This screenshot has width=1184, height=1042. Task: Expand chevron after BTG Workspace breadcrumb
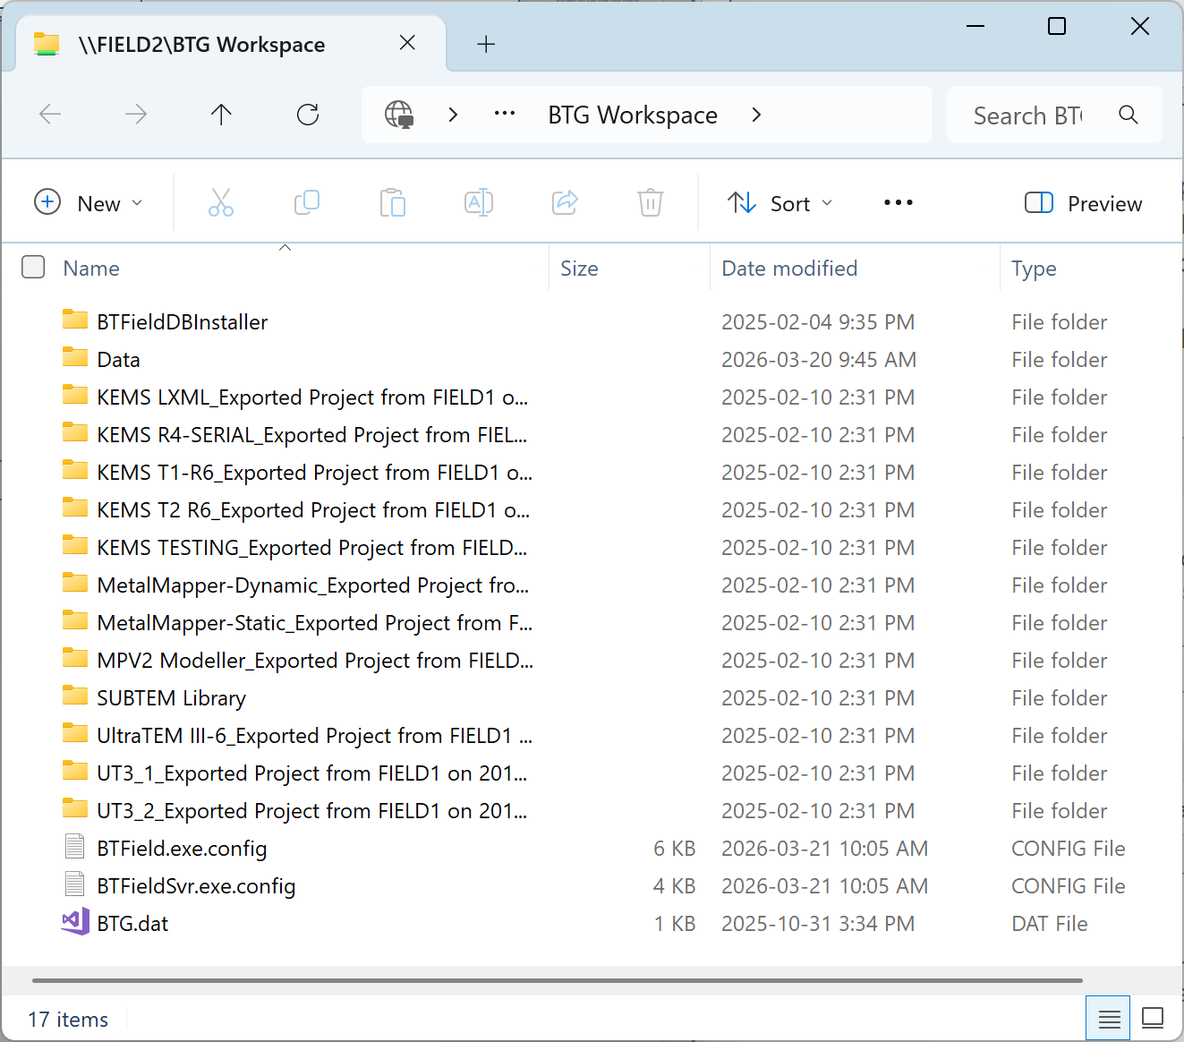pyautogui.click(x=757, y=115)
